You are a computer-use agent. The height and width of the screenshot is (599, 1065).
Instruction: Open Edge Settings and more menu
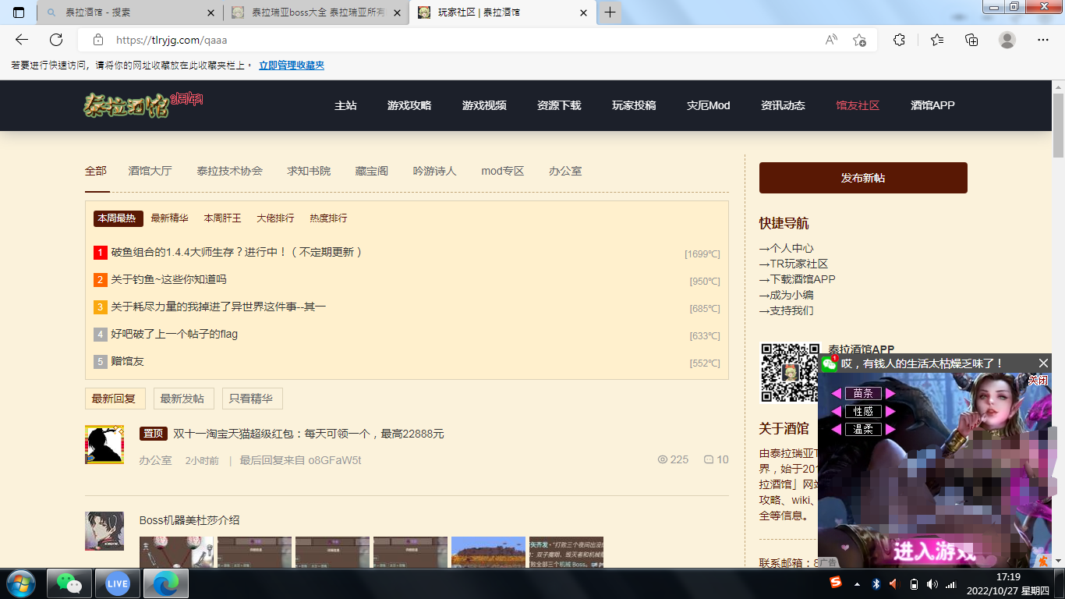pos(1043,40)
